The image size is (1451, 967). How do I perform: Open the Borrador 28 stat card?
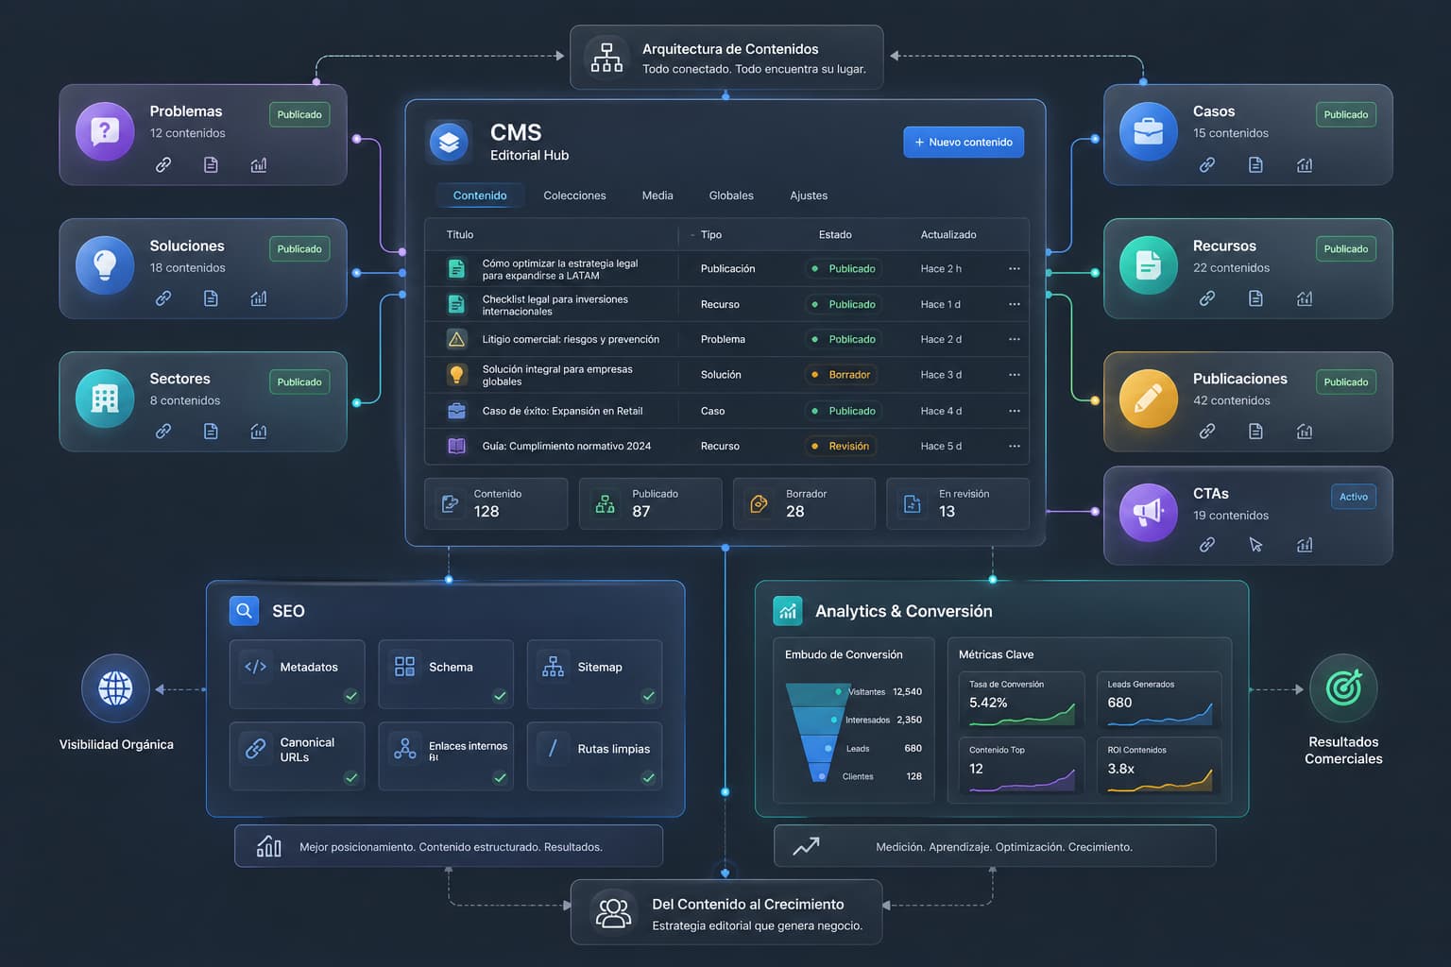point(804,503)
